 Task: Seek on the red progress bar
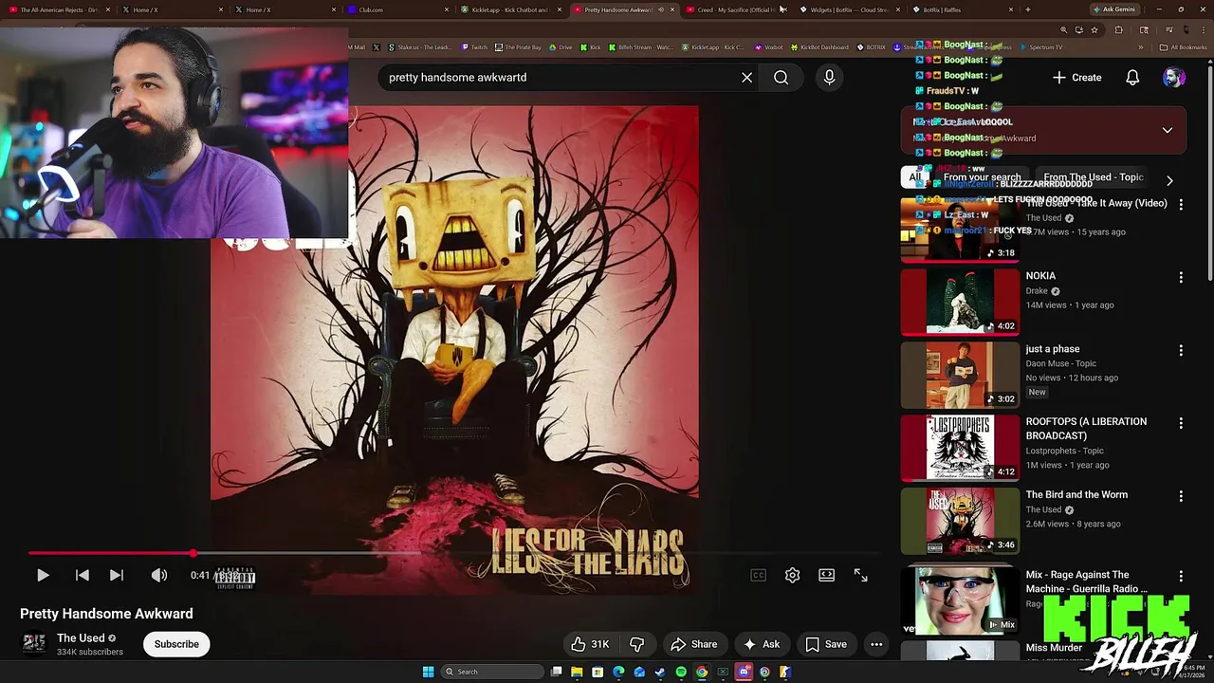point(453,553)
